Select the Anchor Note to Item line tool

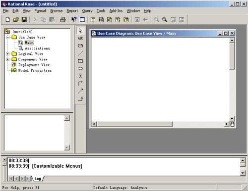(x=80, y=53)
